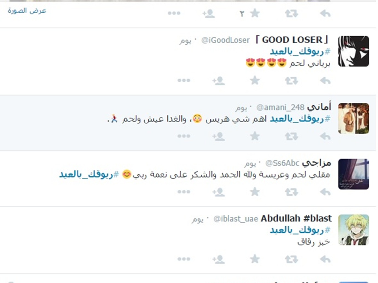Click the عرض الصورة view photo link
378x283 pixels.
[x=27, y=11]
